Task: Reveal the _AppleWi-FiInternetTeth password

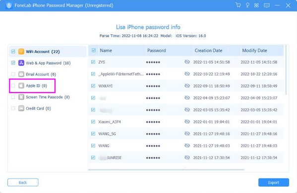Action: click(x=187, y=74)
